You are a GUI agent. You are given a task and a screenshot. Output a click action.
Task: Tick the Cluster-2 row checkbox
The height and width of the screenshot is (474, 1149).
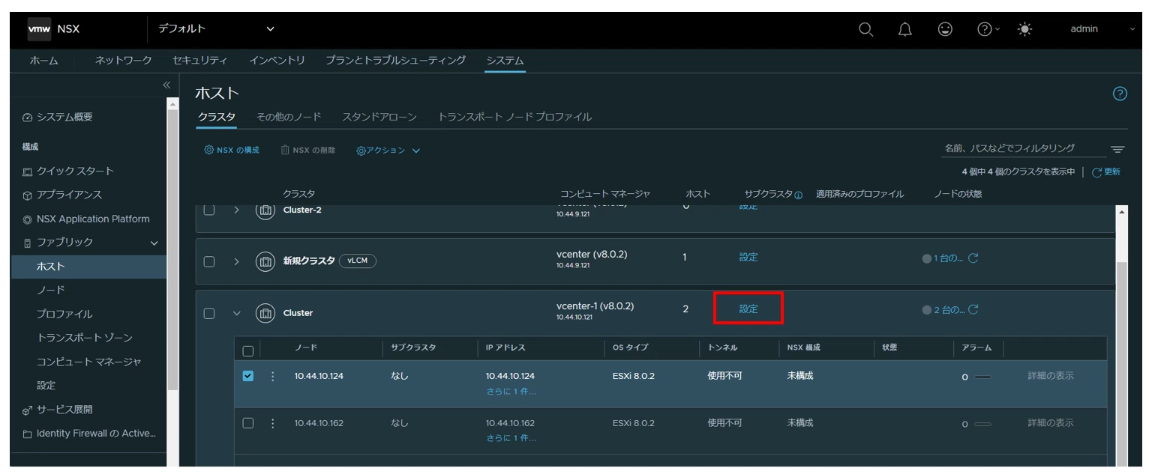click(x=209, y=210)
